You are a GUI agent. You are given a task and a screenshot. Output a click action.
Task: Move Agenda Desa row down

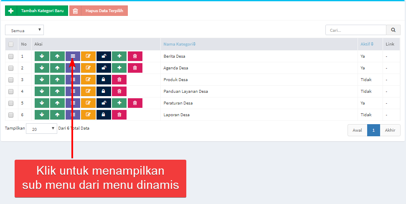(42, 68)
